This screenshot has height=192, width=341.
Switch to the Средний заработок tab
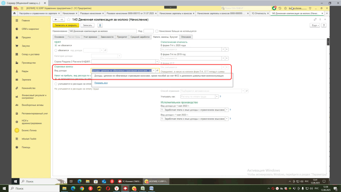click(x=140, y=37)
